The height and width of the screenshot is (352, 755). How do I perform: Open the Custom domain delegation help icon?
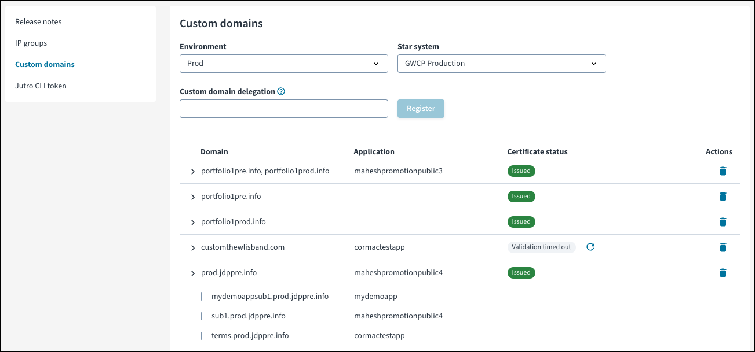click(281, 91)
